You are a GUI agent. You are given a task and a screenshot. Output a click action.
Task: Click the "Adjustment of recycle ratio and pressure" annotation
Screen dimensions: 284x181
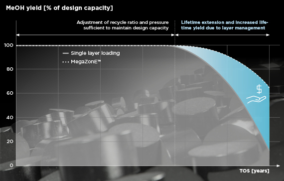tap(123, 25)
